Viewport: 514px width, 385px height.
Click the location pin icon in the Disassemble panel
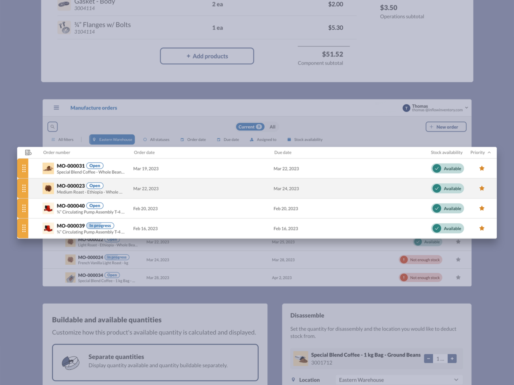coord(294,380)
